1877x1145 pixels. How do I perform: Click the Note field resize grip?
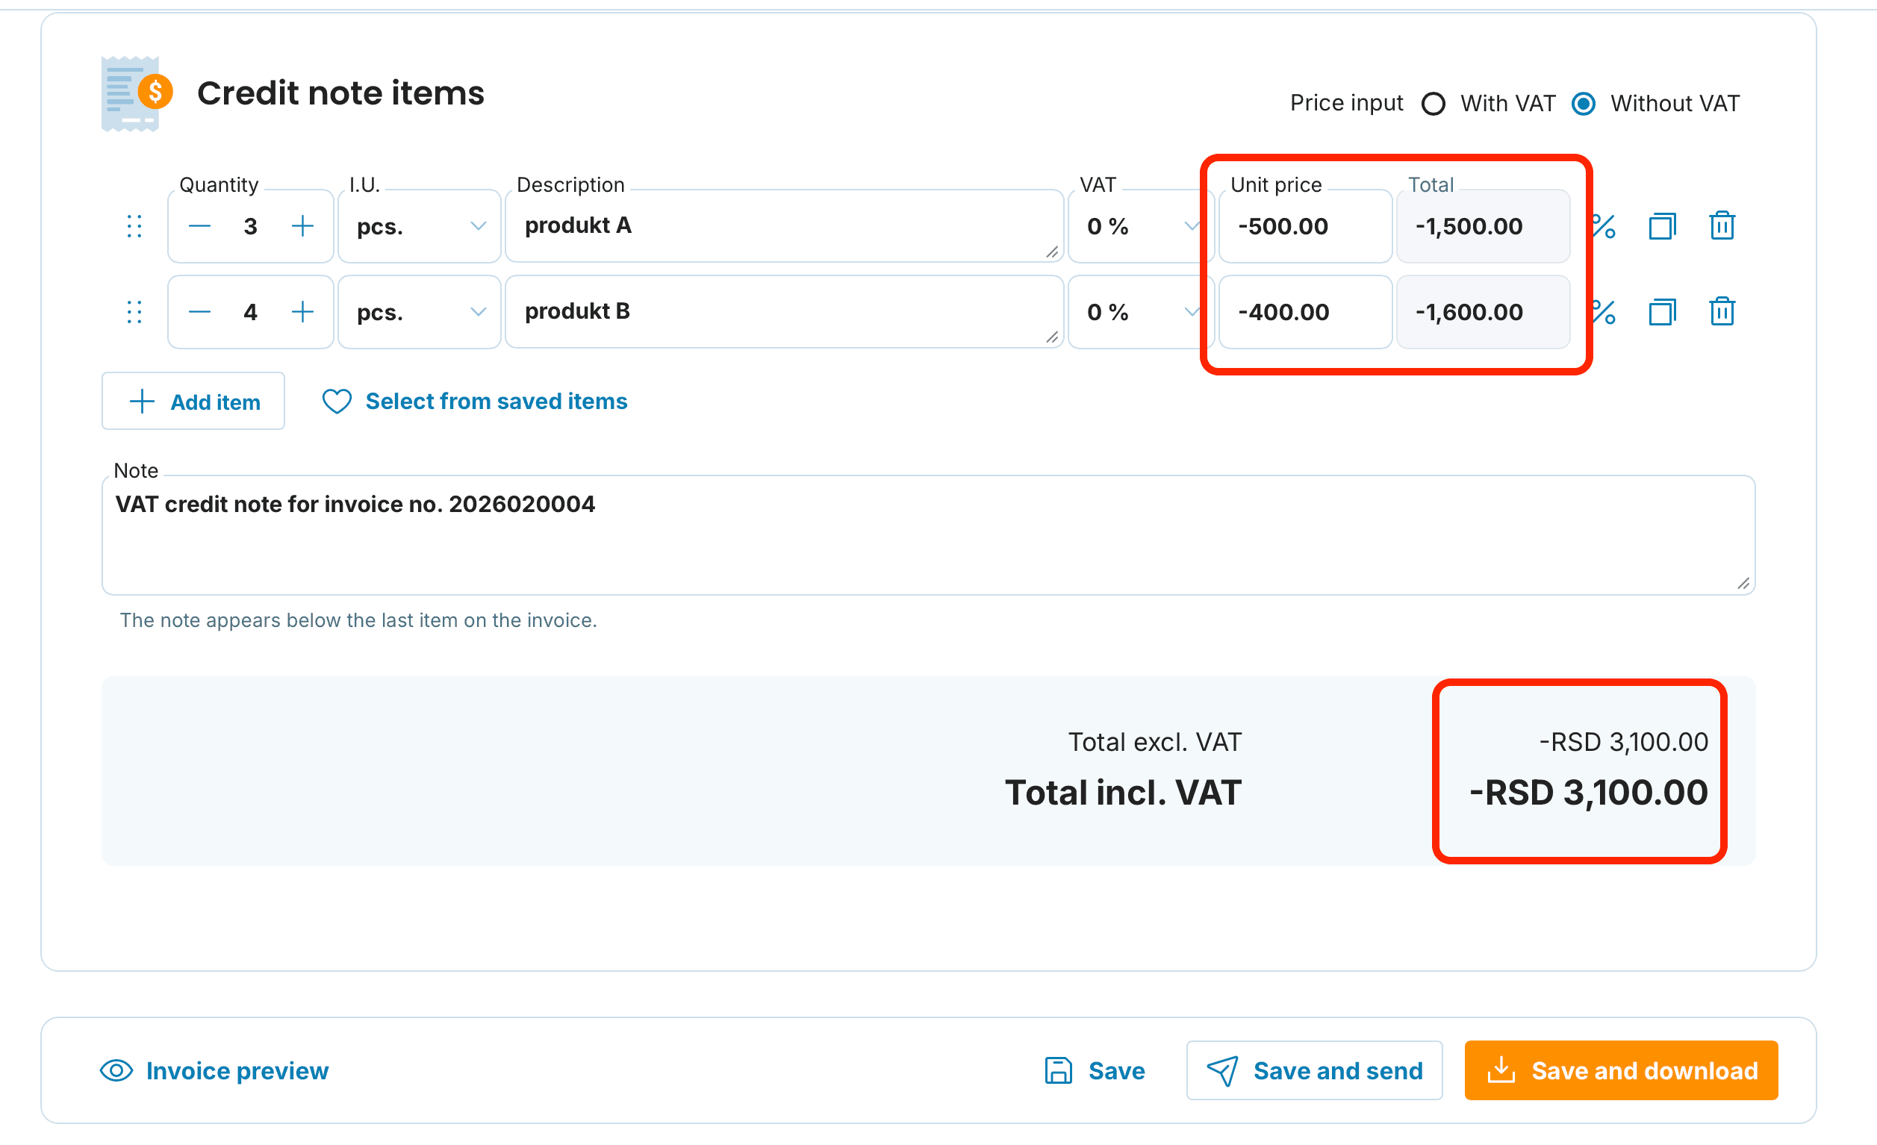(1743, 584)
